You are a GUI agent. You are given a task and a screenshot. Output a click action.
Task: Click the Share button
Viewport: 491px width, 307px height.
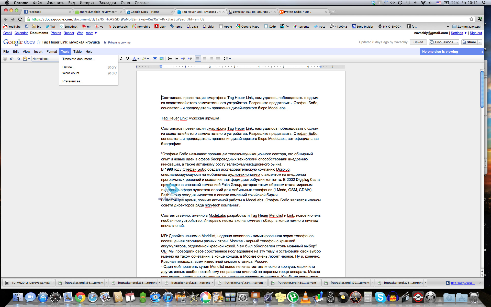(x=469, y=42)
